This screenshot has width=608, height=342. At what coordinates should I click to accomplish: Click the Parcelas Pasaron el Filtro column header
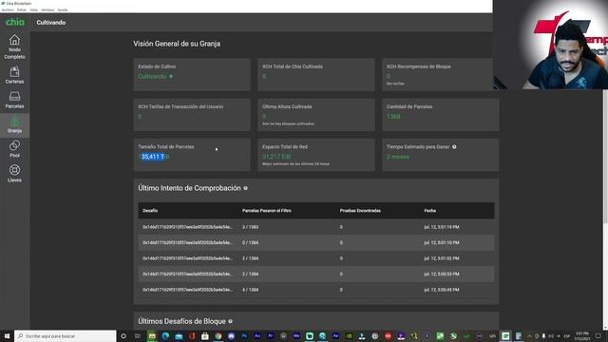point(266,211)
